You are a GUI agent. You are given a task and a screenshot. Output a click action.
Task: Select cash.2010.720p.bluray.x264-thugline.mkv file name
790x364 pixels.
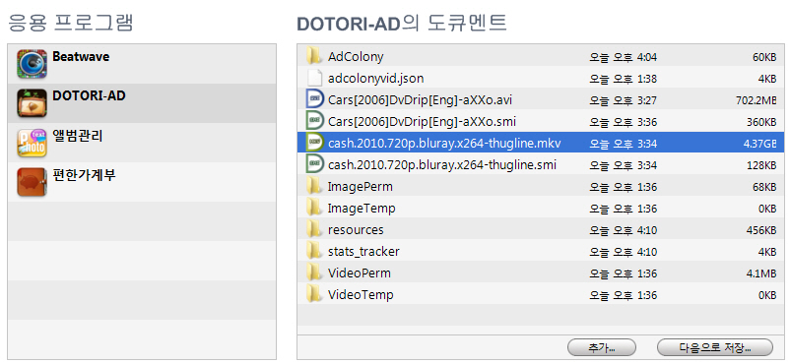pos(444,144)
